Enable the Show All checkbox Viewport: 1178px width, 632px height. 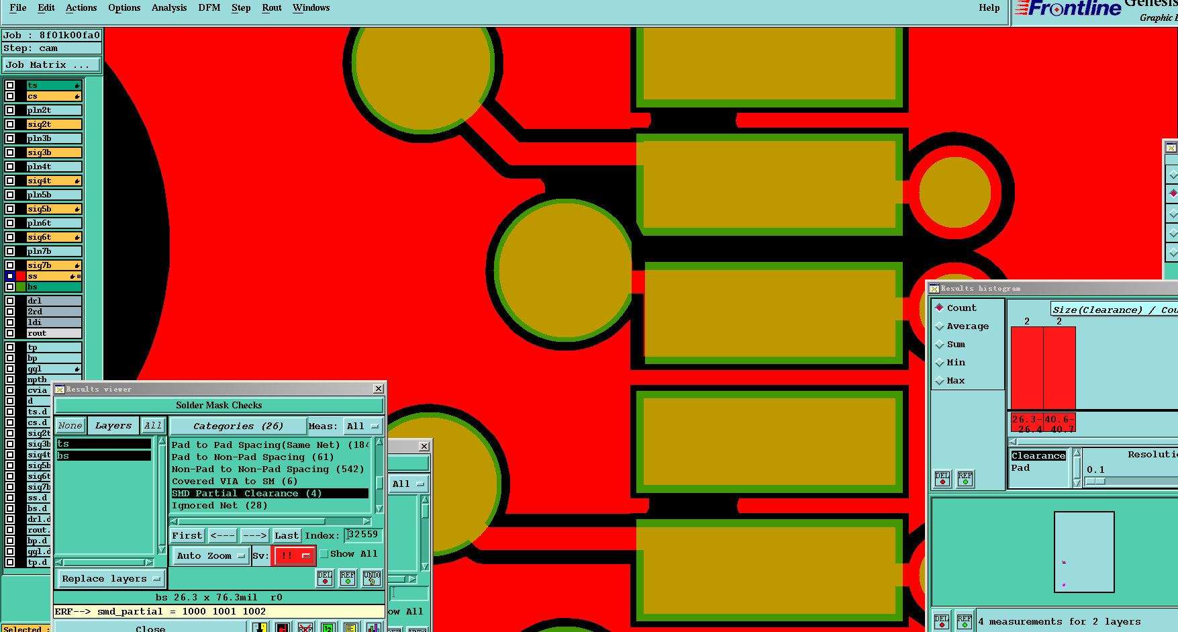pyautogui.click(x=324, y=554)
